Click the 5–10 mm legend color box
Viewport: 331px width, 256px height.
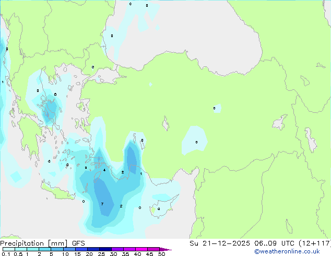point(57,249)
